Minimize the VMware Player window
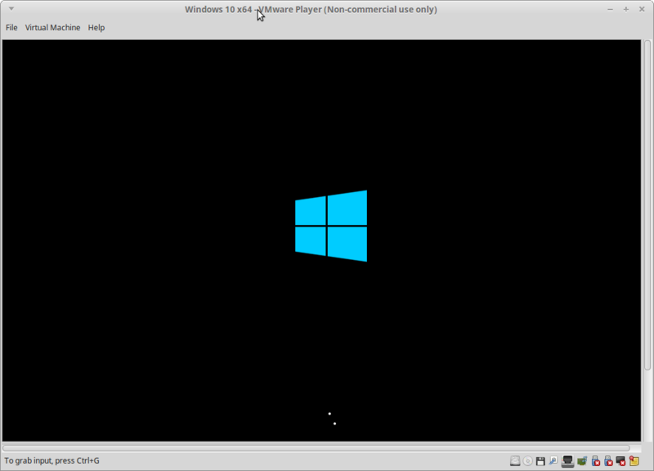This screenshot has width=654, height=471. click(x=610, y=9)
